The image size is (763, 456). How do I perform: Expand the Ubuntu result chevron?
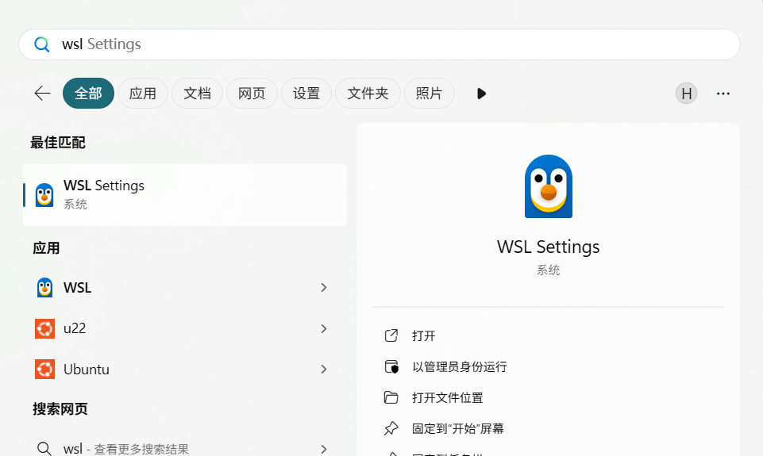[324, 369]
